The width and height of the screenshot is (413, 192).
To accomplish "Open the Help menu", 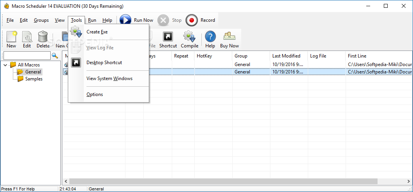I will click(x=107, y=20).
